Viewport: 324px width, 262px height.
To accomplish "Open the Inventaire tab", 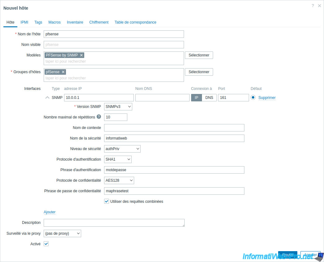I will tap(75, 22).
